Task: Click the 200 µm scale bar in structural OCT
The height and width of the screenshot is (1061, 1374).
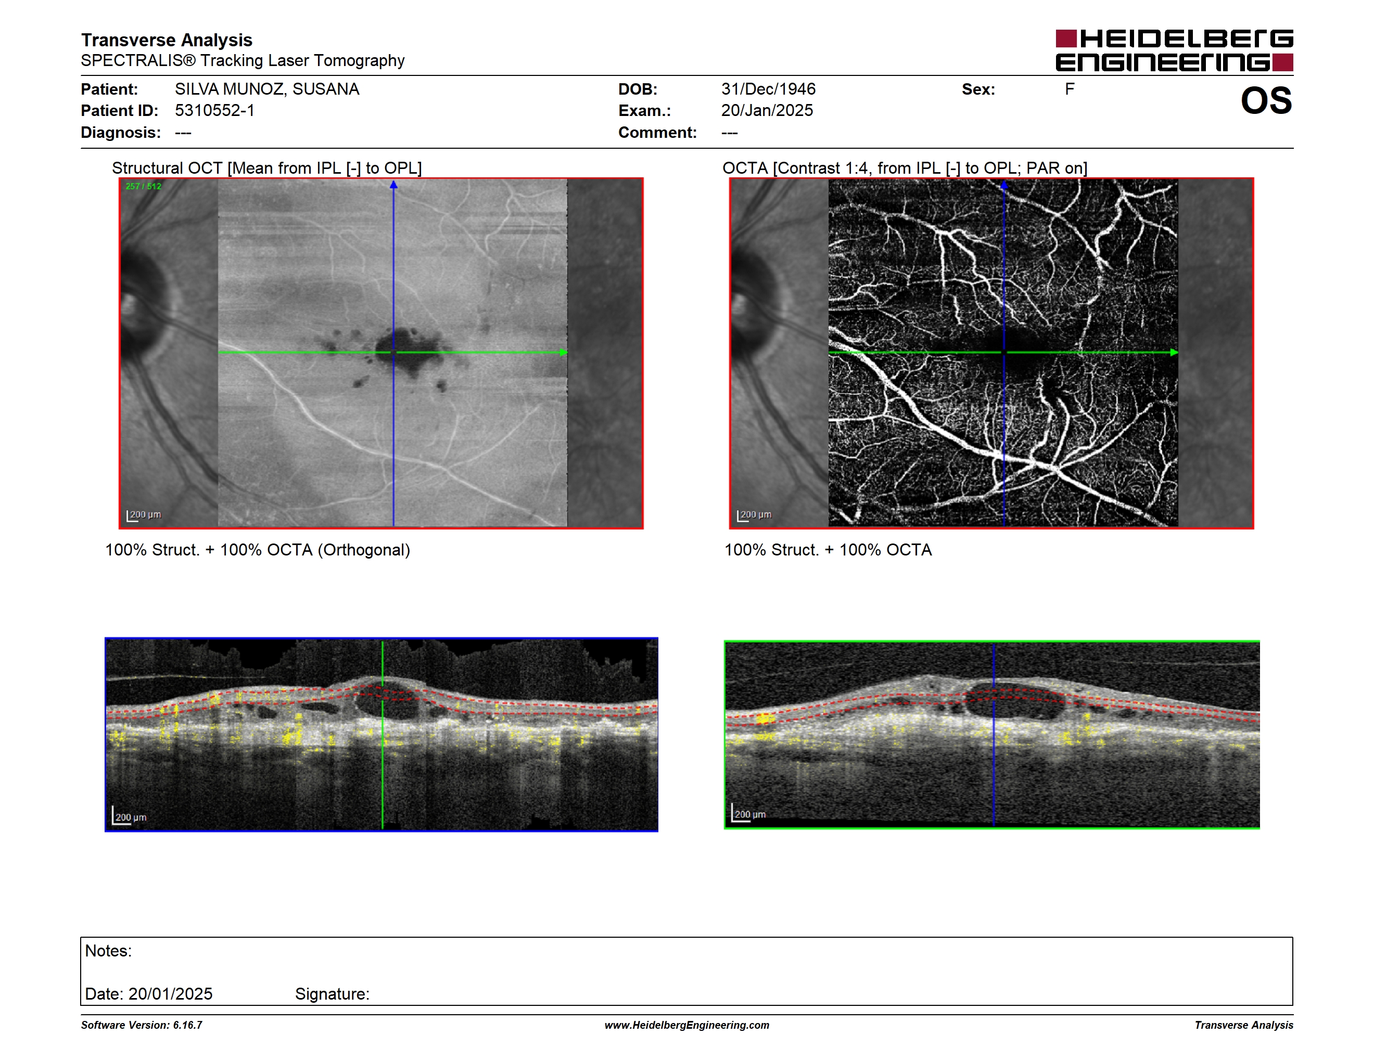Action: (x=144, y=515)
